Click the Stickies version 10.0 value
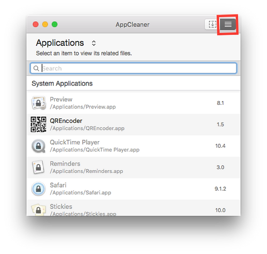The image size is (267, 254). pyautogui.click(x=220, y=210)
